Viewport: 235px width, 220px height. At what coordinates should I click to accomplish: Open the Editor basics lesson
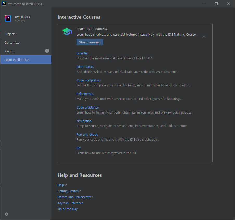(85, 67)
